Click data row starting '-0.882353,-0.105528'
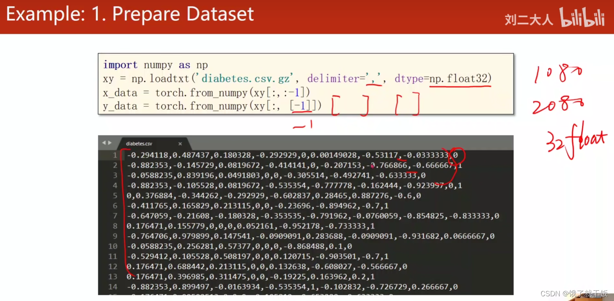Viewport: 614px width, 301px height. pos(294,185)
